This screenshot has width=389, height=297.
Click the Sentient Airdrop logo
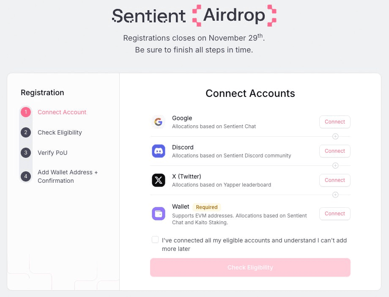194,16
